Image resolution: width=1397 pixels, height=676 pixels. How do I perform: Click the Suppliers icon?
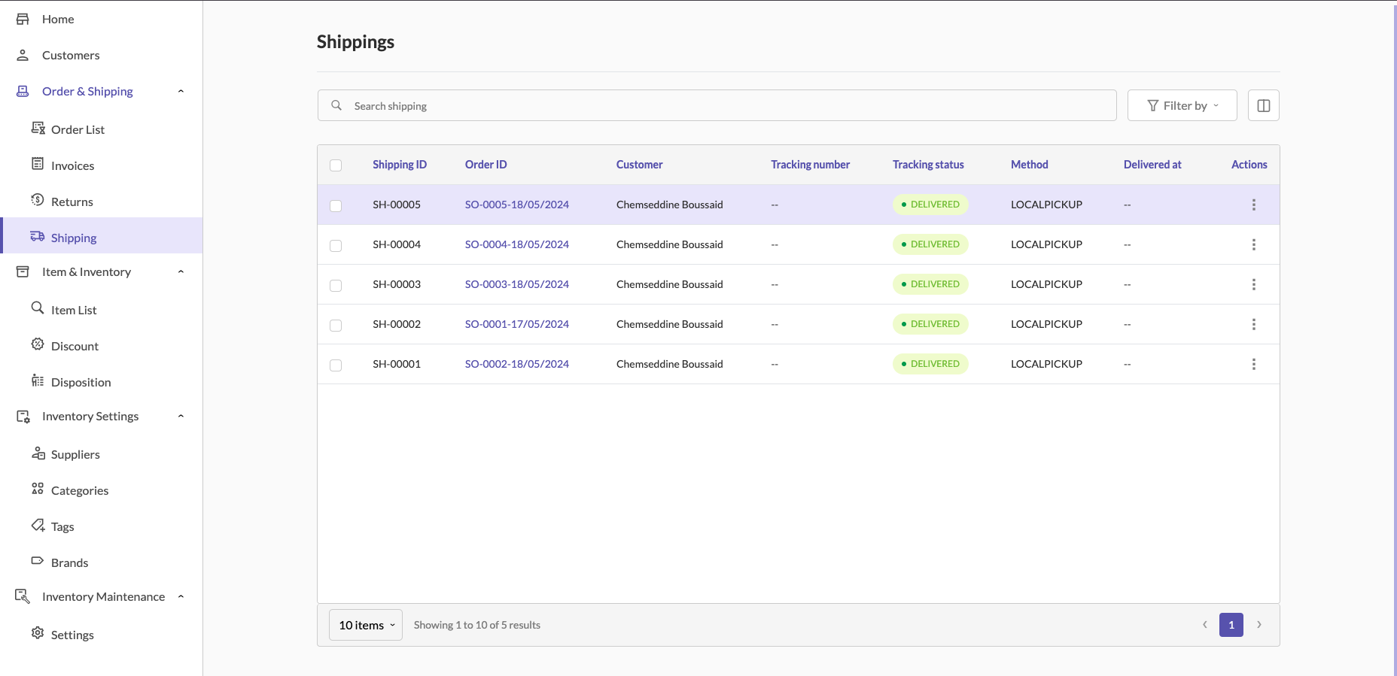click(x=38, y=453)
